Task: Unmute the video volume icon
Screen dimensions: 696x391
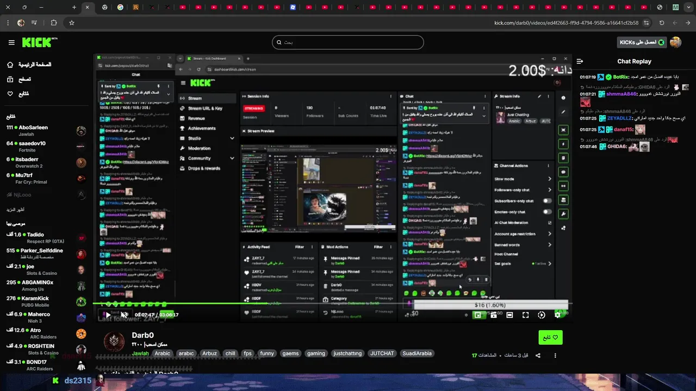Action: [124, 315]
